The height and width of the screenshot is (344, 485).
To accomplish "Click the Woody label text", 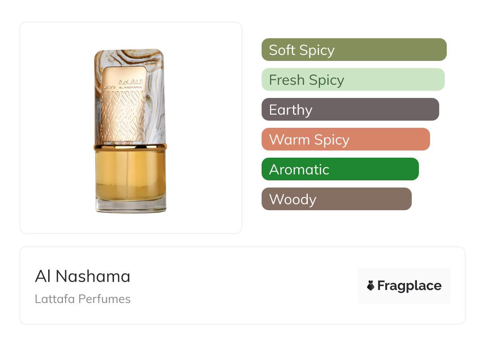I will pos(293,199).
